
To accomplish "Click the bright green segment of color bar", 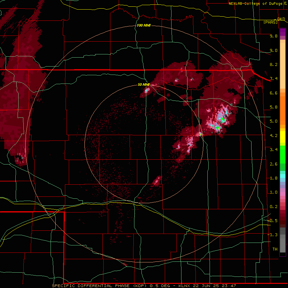I will [x=283, y=154].
